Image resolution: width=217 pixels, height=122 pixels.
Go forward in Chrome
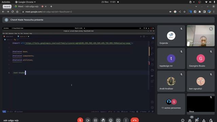tap(8, 12)
